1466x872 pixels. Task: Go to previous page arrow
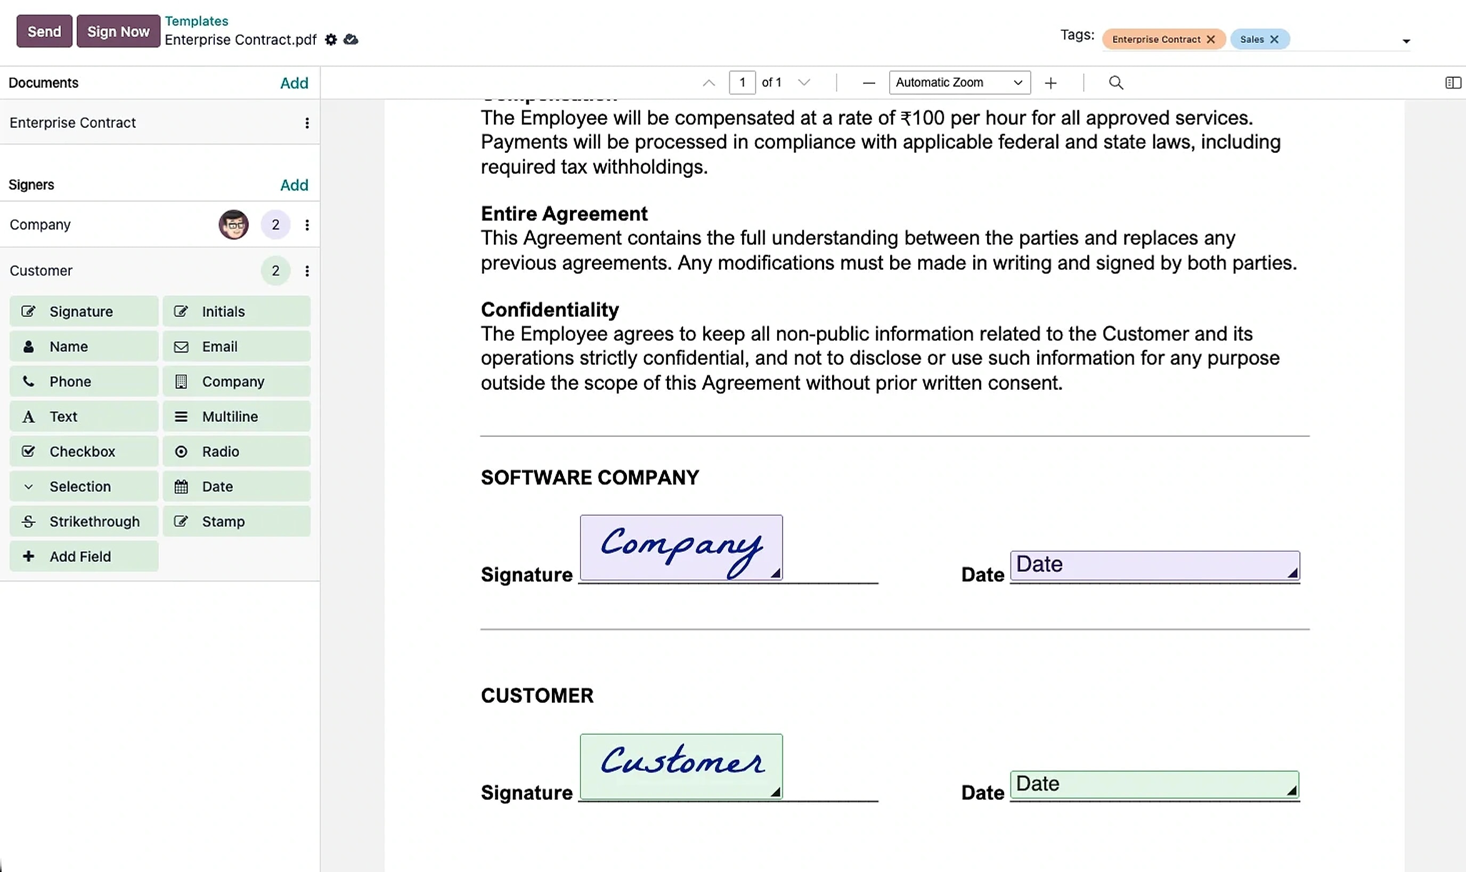709,83
